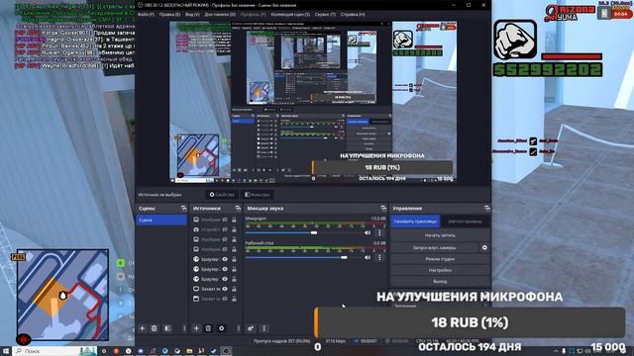This screenshot has width=634, height=356.
Task: Mute the Рабочий стол channel speaker icon
Action: [x=368, y=257]
